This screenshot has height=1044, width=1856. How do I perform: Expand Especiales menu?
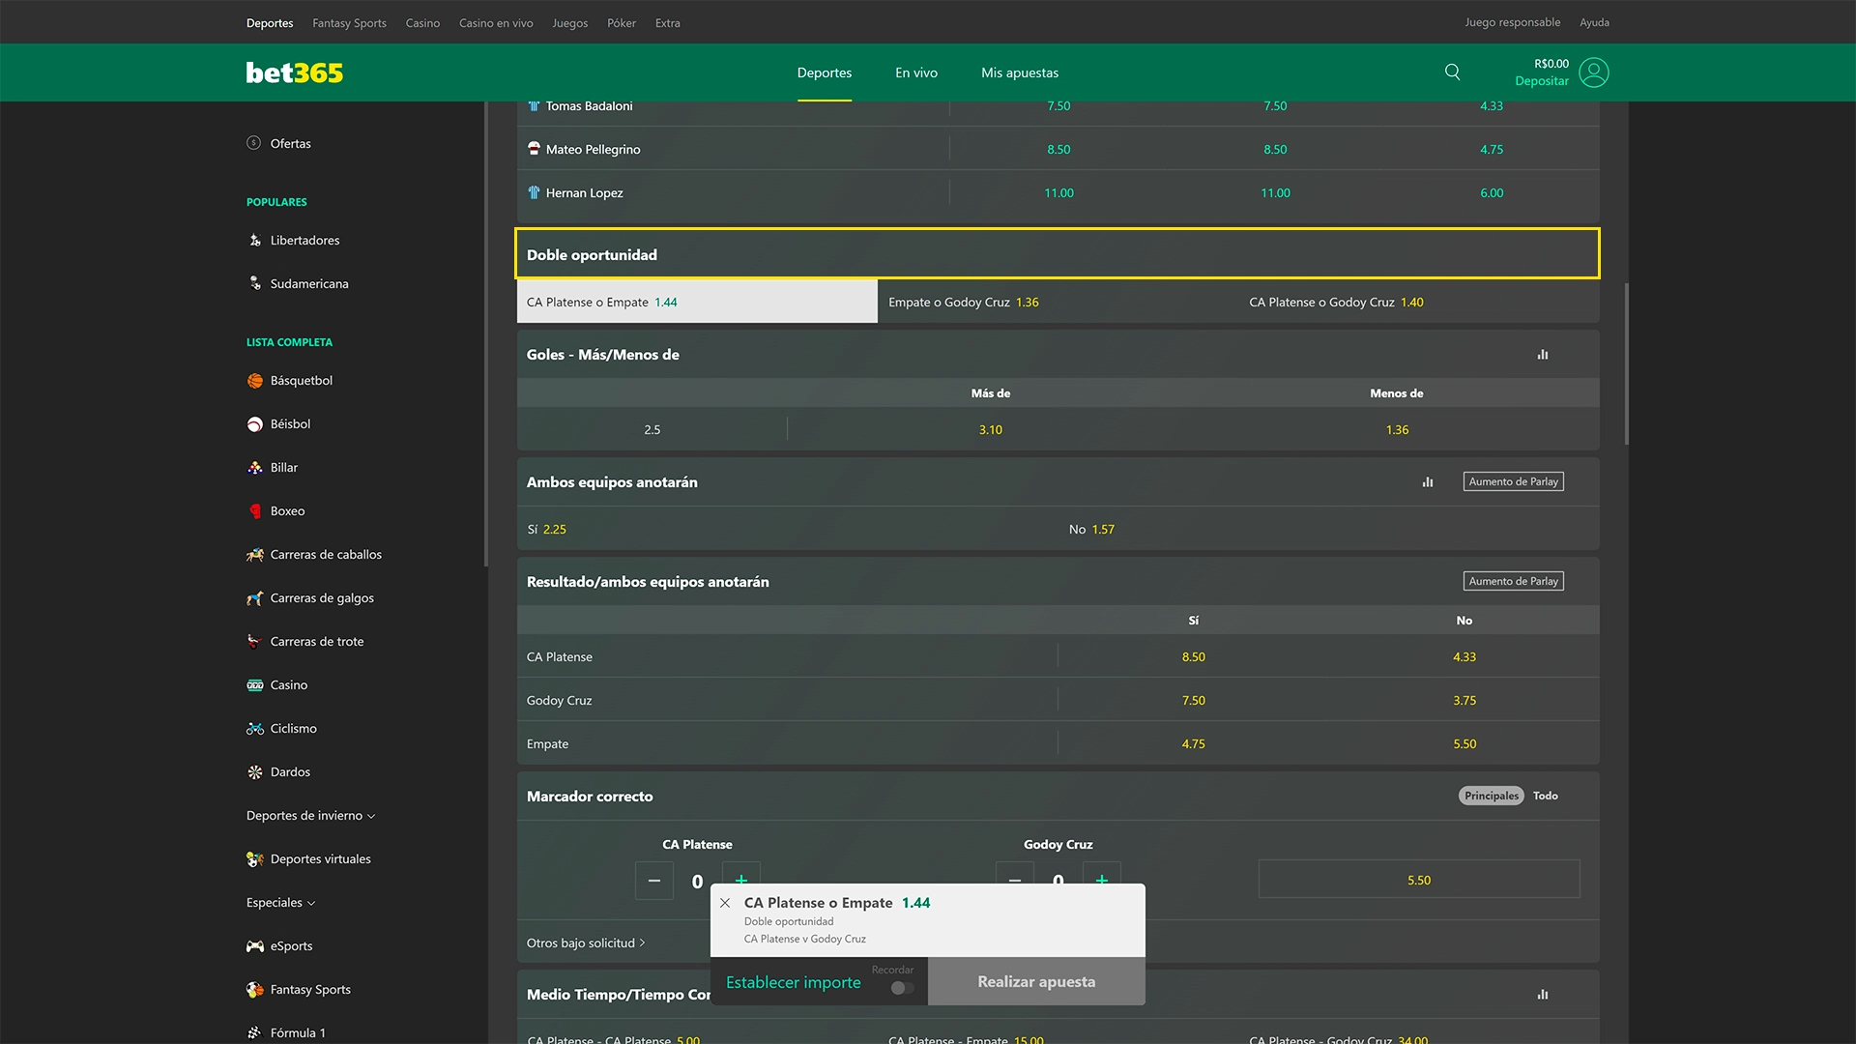coord(280,902)
